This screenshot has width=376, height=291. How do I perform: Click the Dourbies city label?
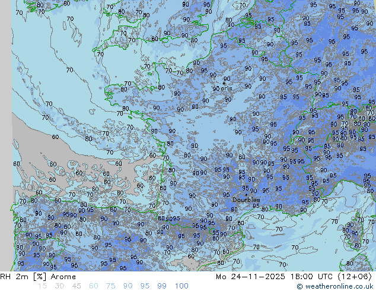[246, 200]
